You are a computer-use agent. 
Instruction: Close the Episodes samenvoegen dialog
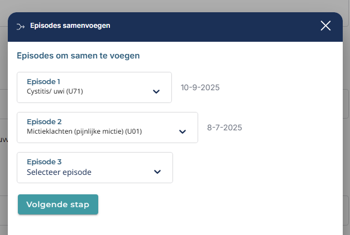click(x=326, y=26)
